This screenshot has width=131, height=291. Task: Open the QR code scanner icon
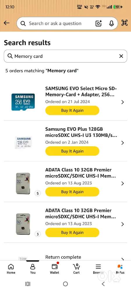click(125, 23)
